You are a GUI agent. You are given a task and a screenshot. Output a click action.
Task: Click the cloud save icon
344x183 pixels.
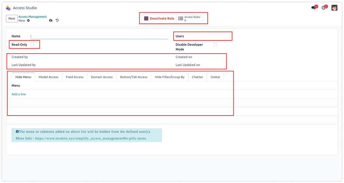pyautogui.click(x=51, y=20)
